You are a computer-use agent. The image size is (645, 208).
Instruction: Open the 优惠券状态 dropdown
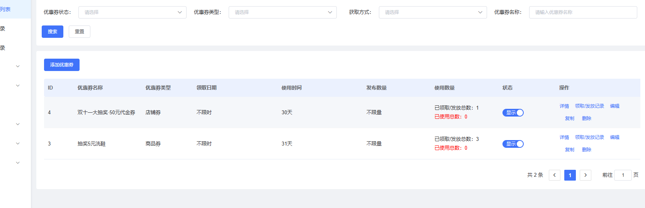pyautogui.click(x=132, y=12)
